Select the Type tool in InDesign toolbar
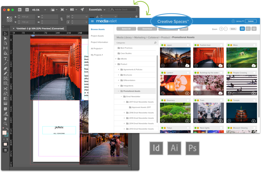261x172 pixels. [5, 58]
